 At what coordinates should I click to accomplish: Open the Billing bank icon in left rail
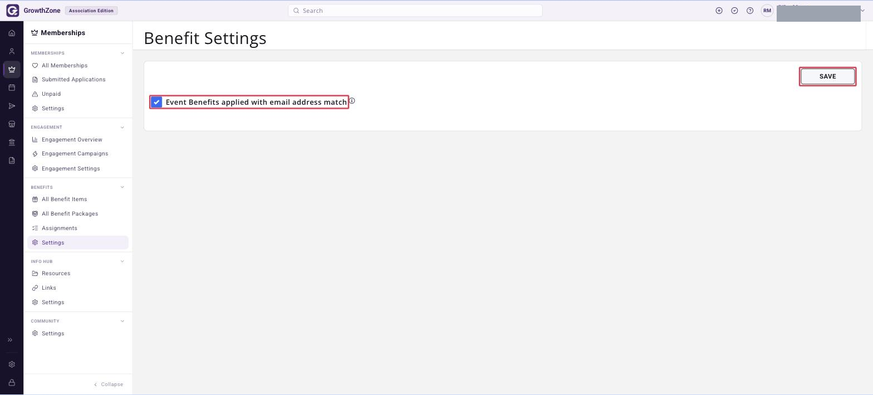[12, 143]
